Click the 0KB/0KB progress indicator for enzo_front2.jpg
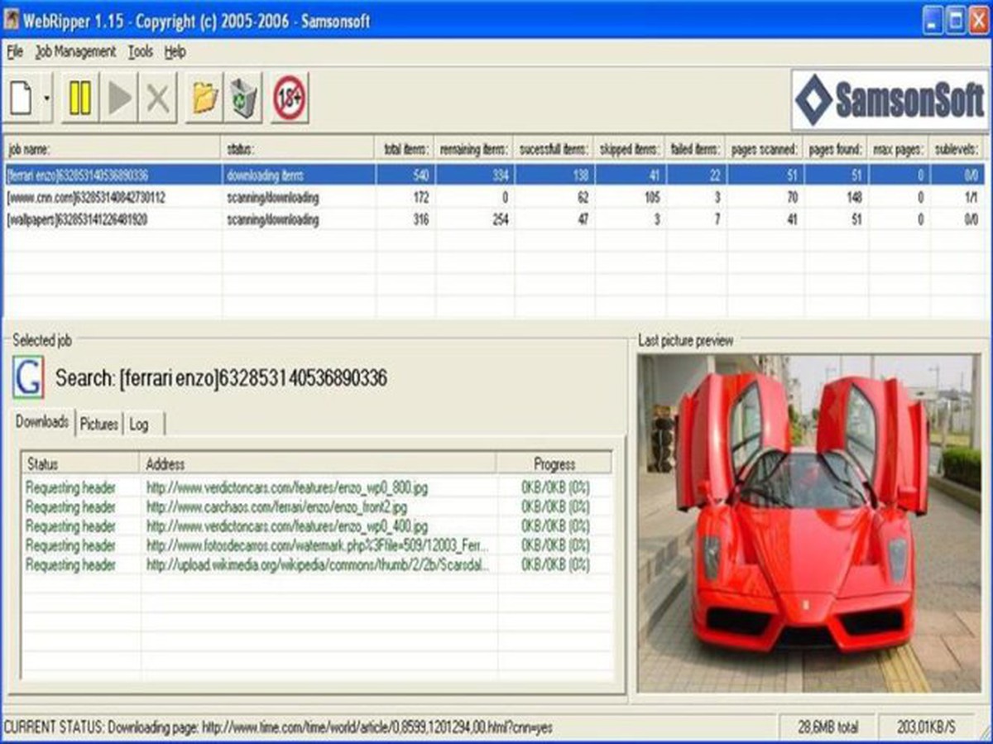 553,507
